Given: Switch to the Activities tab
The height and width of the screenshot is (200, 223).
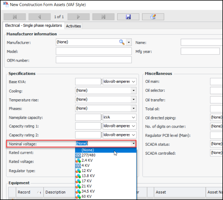Looking at the screenshot, I should click(x=73, y=26).
